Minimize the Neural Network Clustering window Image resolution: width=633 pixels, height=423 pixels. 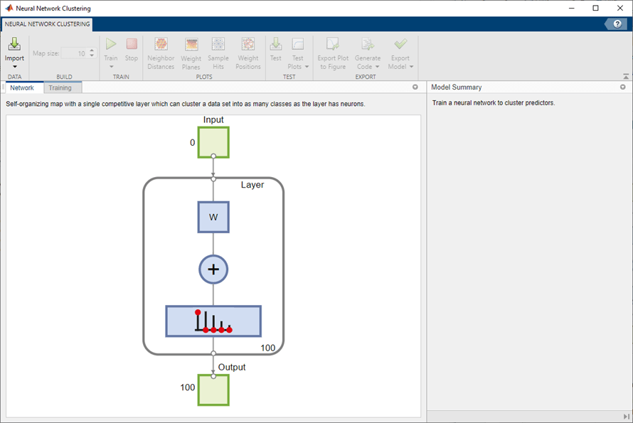tap(572, 8)
